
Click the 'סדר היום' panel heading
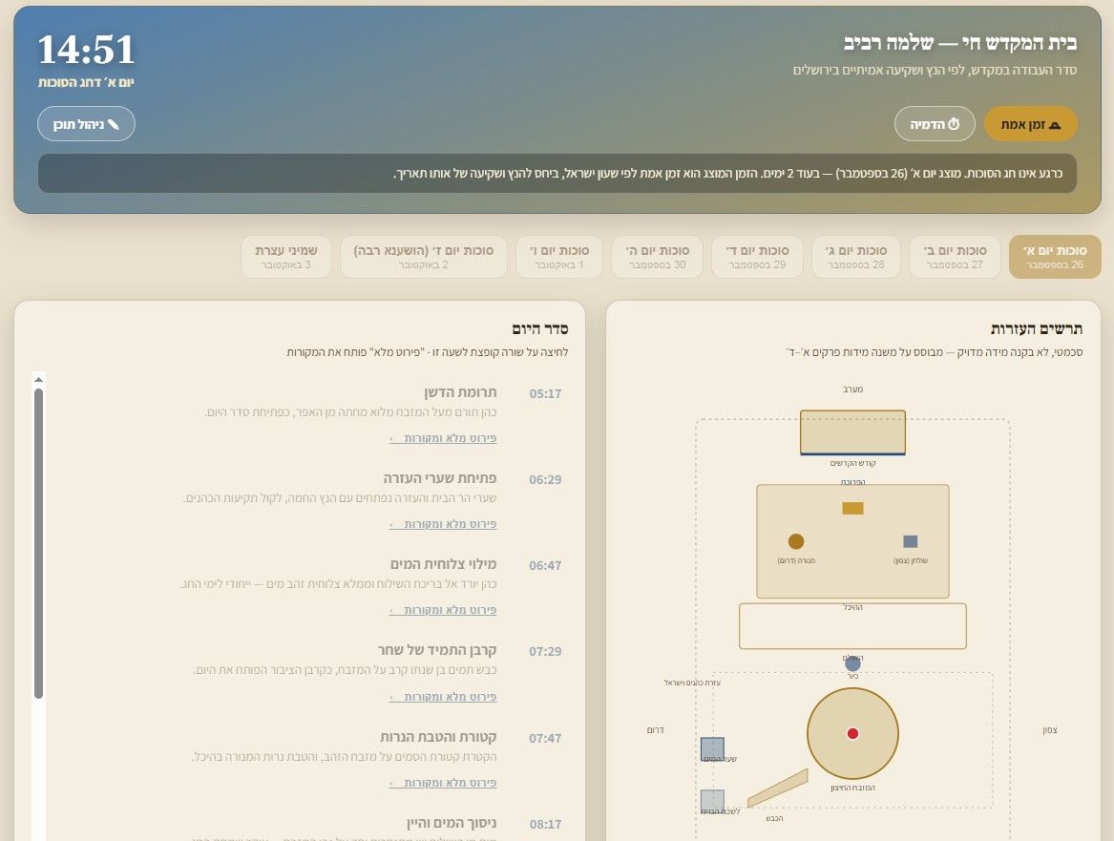click(540, 329)
